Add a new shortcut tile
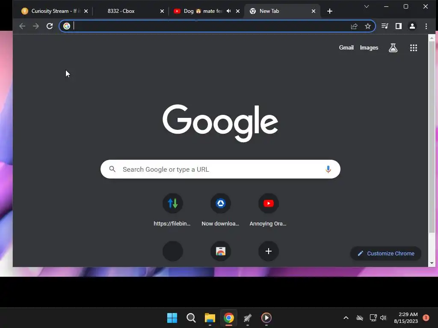The width and height of the screenshot is (438, 328). 269,251
